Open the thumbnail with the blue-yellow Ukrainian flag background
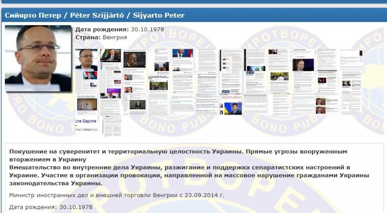 point(231,104)
